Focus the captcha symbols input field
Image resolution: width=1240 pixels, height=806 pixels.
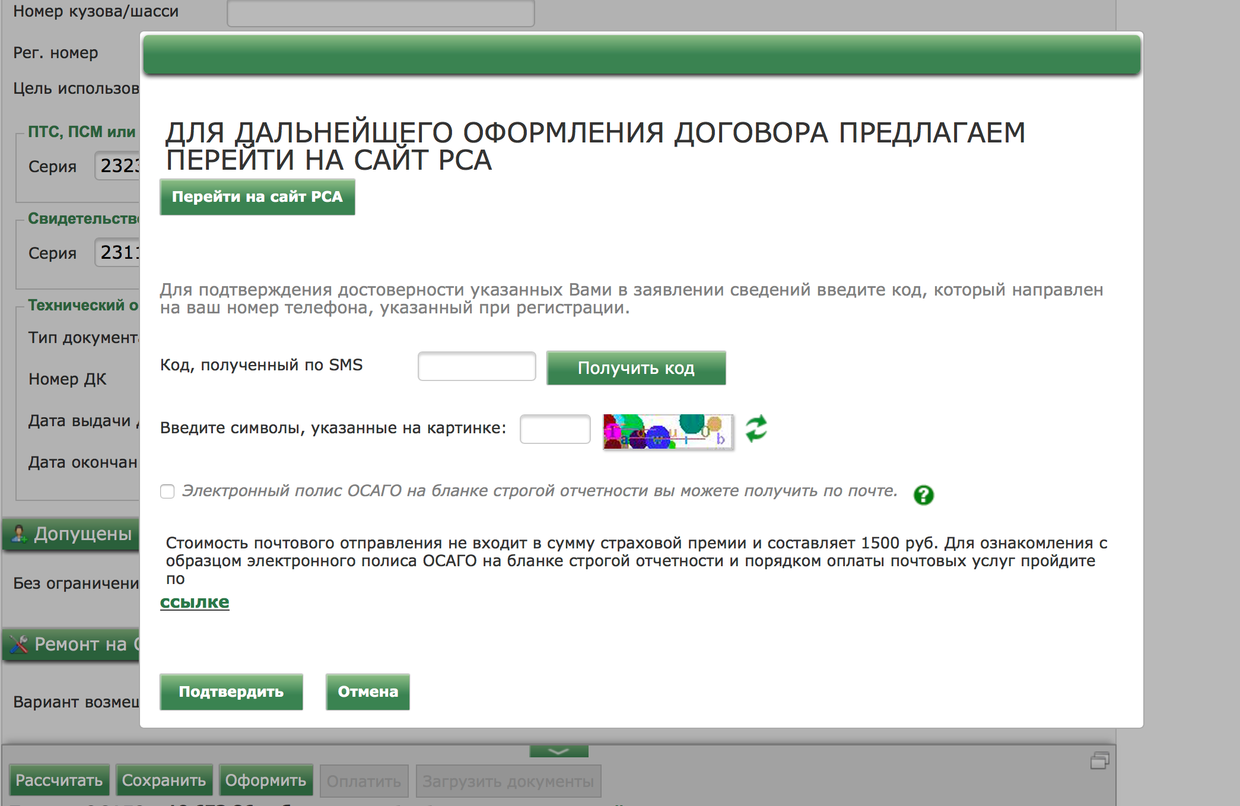click(x=555, y=429)
